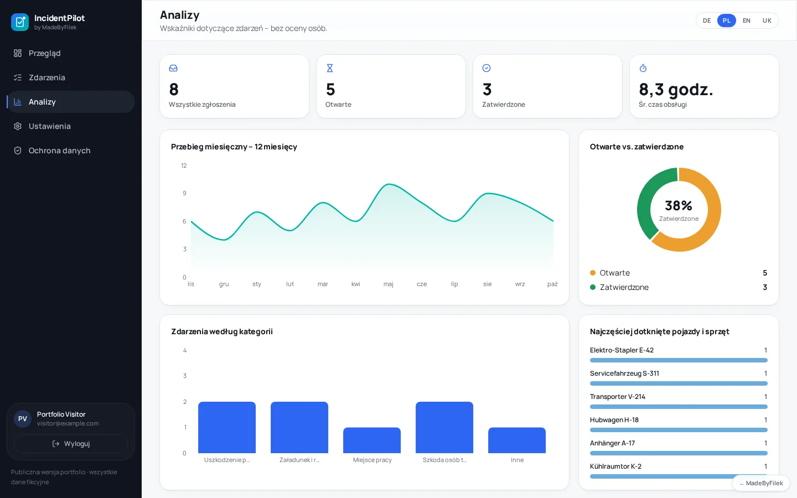Click the Zdarzenia checklist icon
Image resolution: width=797 pixels, height=498 pixels.
pyautogui.click(x=18, y=77)
